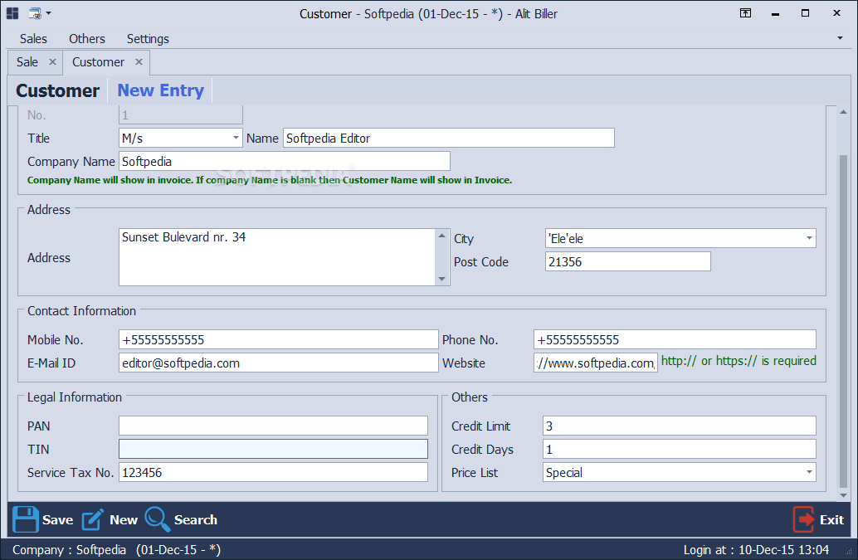Click the Search button label
This screenshot has width=858, height=560.
point(195,519)
